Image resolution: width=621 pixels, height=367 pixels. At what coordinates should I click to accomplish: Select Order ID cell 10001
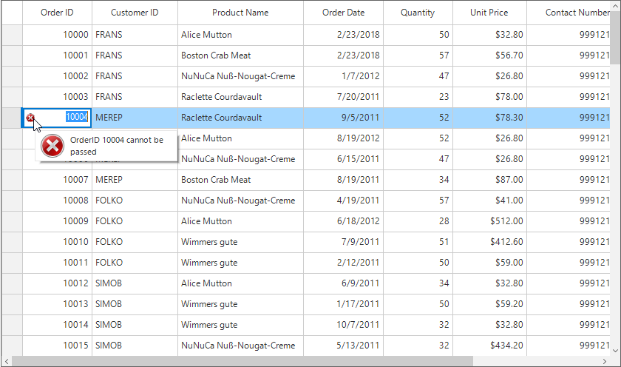click(x=57, y=55)
